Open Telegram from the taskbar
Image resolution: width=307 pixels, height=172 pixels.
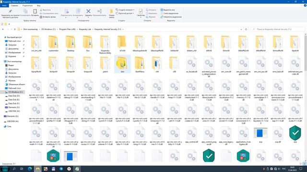pyautogui.click(x=61, y=169)
